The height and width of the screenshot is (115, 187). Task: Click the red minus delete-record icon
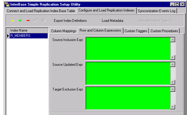[x=28, y=21]
